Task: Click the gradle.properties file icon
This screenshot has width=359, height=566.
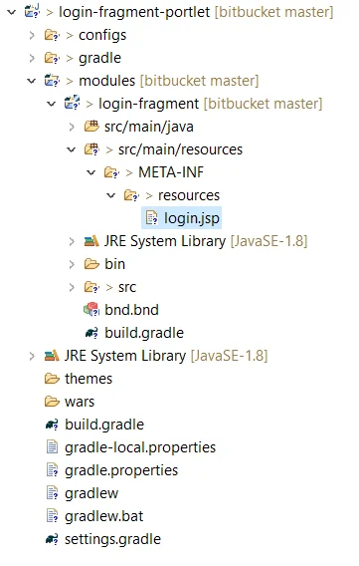Action: click(x=53, y=470)
